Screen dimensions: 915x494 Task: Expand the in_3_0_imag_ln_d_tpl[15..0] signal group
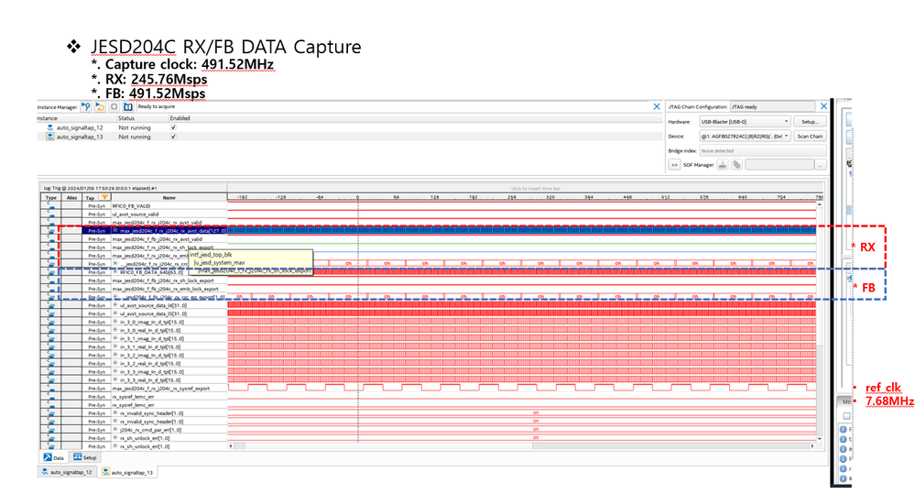point(114,322)
